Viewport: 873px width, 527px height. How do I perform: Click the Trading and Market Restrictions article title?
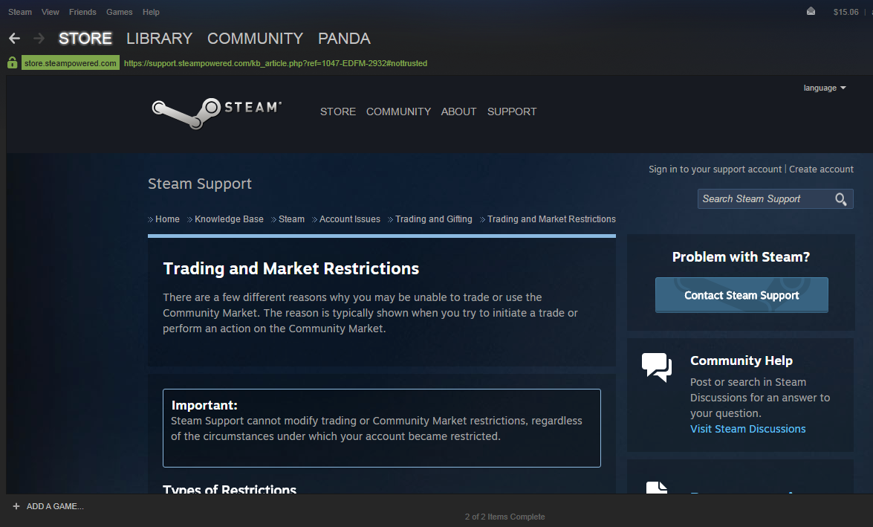291,268
